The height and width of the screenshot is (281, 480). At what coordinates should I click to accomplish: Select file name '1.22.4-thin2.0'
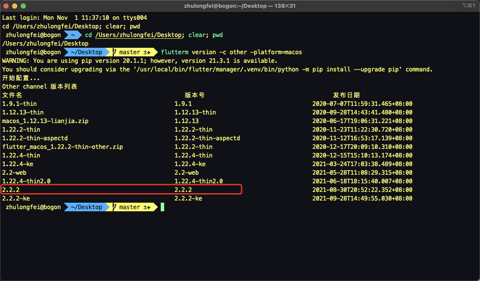tap(26, 181)
